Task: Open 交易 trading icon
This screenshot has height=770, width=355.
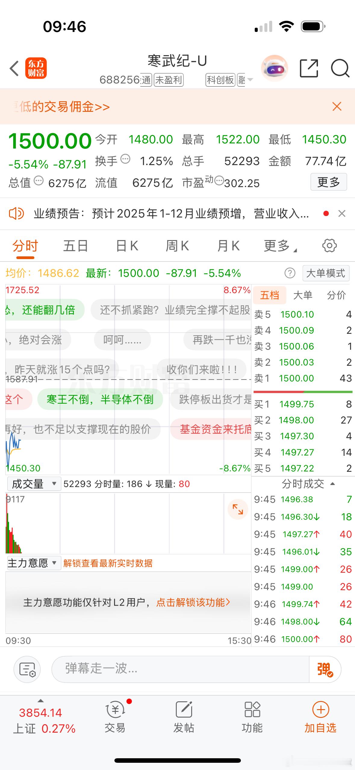Action: pos(115,717)
